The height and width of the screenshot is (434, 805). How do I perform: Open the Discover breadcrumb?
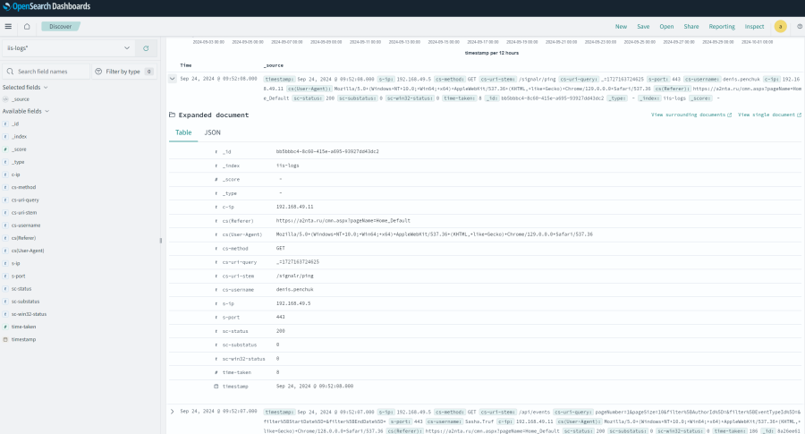[61, 26]
